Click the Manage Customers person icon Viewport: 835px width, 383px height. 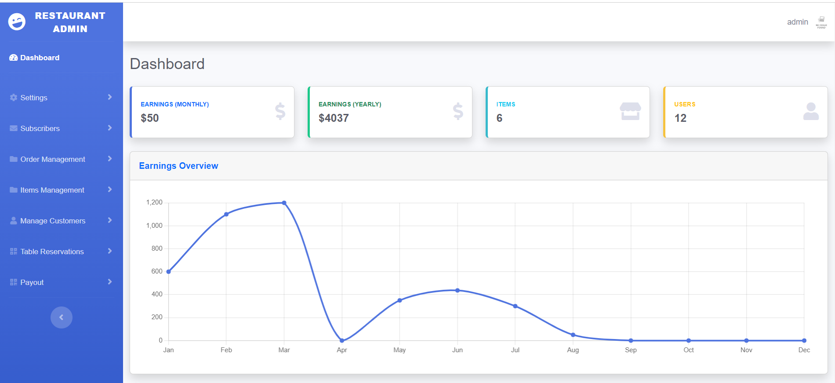coord(14,221)
